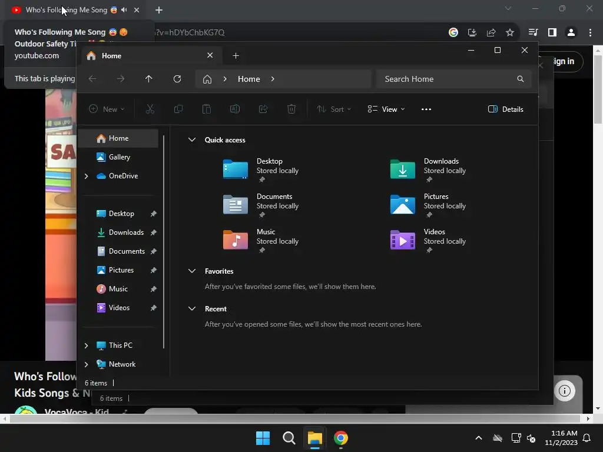
Task: Refresh the File Explorer view
Action: tap(177, 79)
